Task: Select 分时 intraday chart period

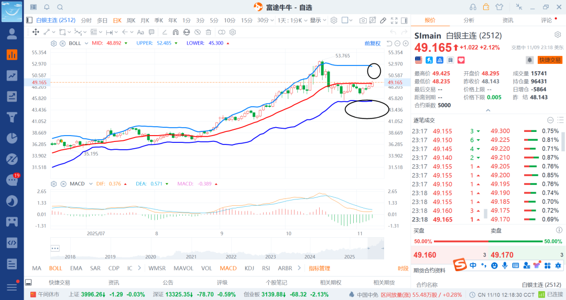Action: [x=86, y=20]
